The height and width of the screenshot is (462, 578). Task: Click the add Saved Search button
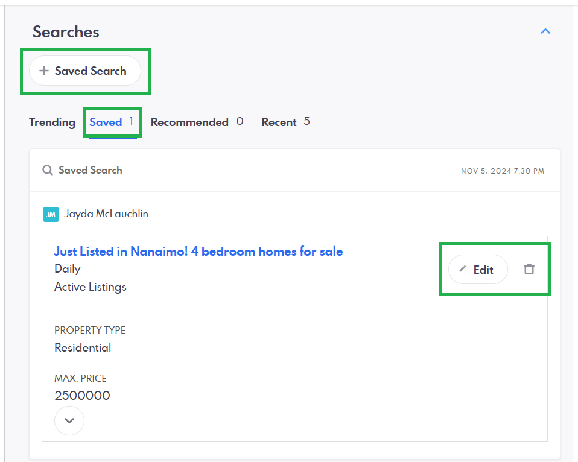(x=84, y=71)
